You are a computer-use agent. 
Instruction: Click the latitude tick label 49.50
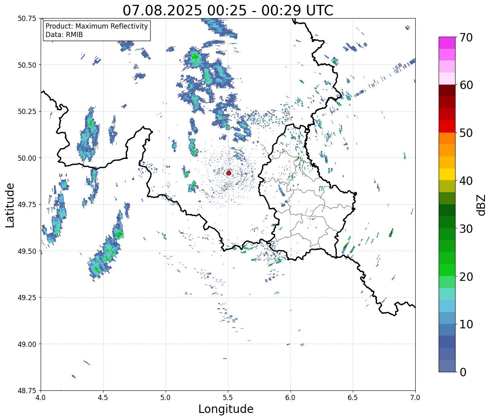27,251
